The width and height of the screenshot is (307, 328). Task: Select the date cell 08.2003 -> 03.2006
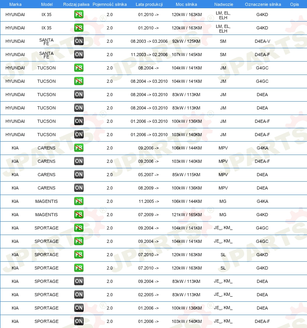click(149, 41)
